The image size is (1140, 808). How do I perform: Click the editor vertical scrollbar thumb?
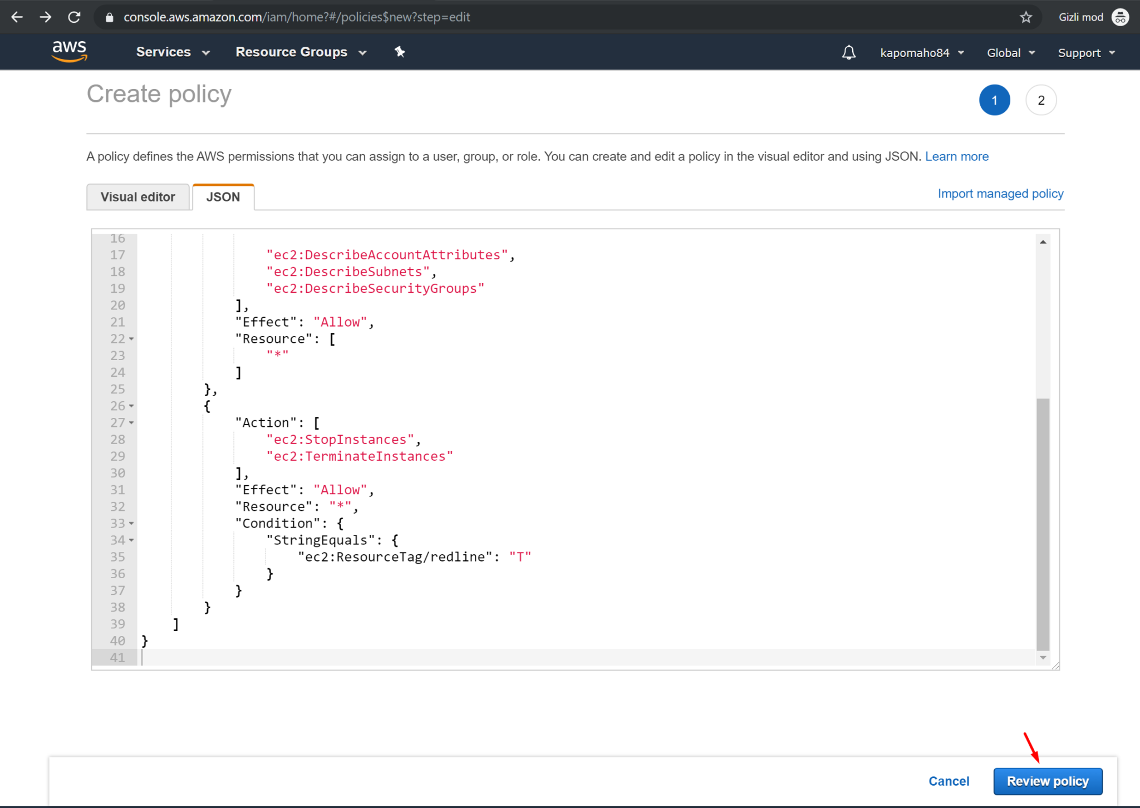tap(1043, 524)
